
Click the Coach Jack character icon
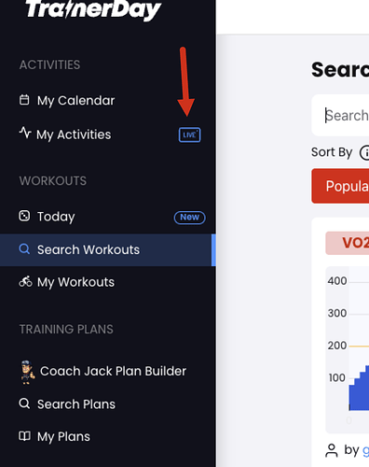(27, 372)
